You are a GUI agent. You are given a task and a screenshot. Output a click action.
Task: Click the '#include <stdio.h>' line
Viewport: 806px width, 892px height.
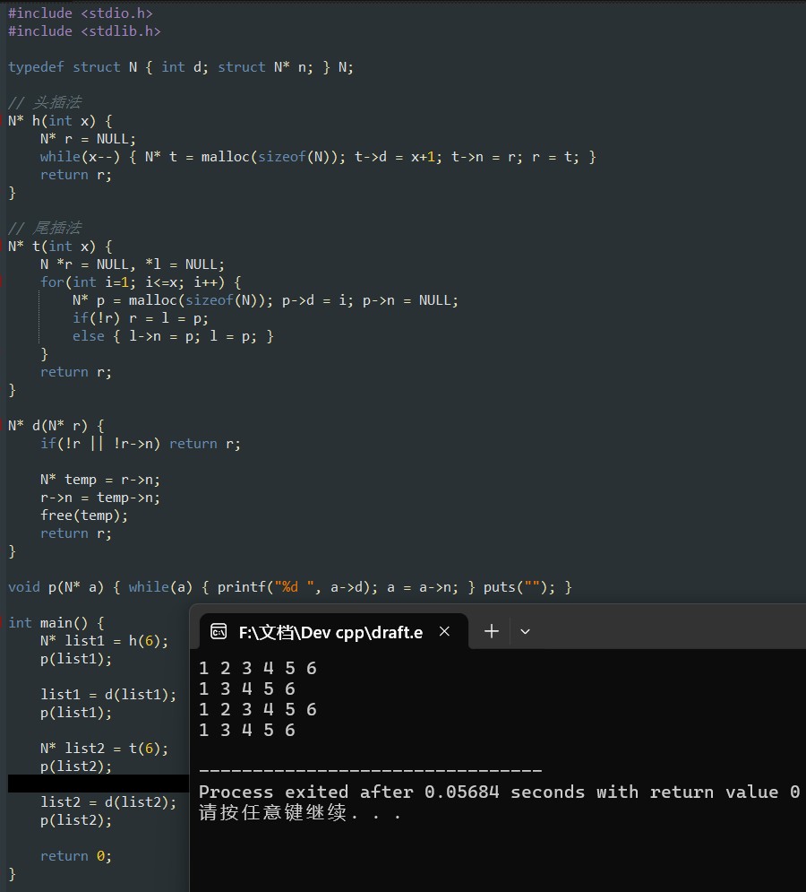[80, 13]
